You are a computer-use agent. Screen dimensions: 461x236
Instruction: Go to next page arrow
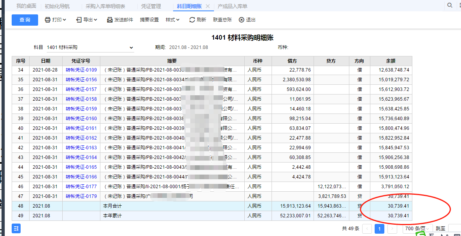(x=392, y=228)
